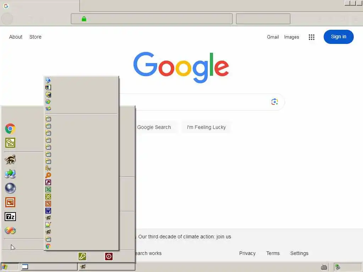Open the Privacy footer link
Screen dimensions: 363x272
coord(247,253)
